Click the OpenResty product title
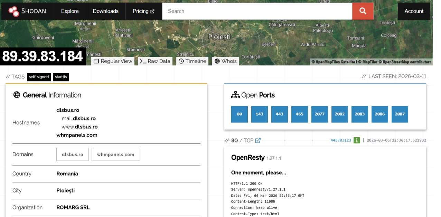Viewport: 441px width, 217px height. [x=248, y=158]
